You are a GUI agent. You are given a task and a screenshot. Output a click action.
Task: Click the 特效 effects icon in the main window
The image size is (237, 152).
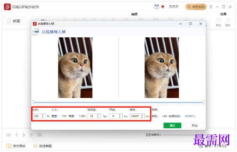click(x=218, y=22)
